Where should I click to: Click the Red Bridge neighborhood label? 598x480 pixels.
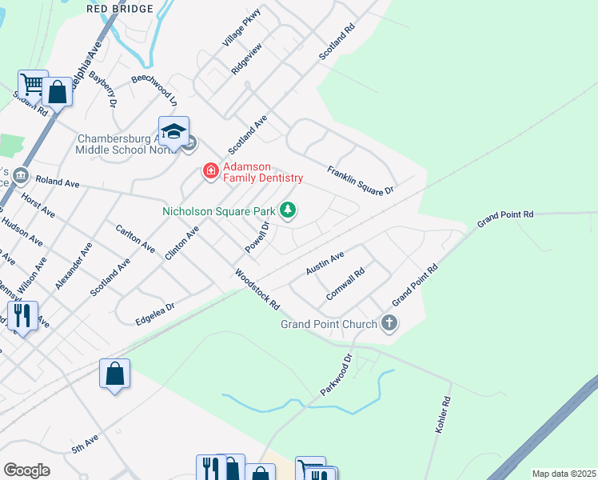pyautogui.click(x=120, y=9)
